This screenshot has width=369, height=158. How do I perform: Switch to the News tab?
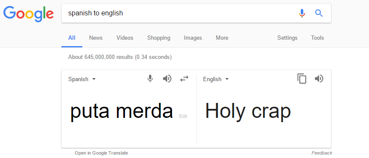coord(96,38)
